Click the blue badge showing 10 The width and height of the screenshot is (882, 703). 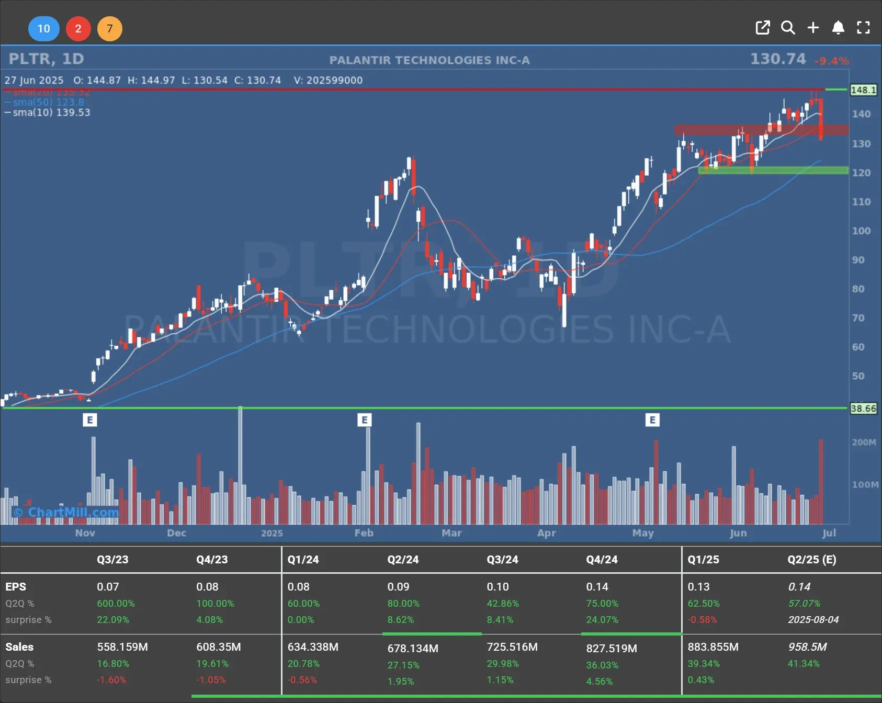43,28
